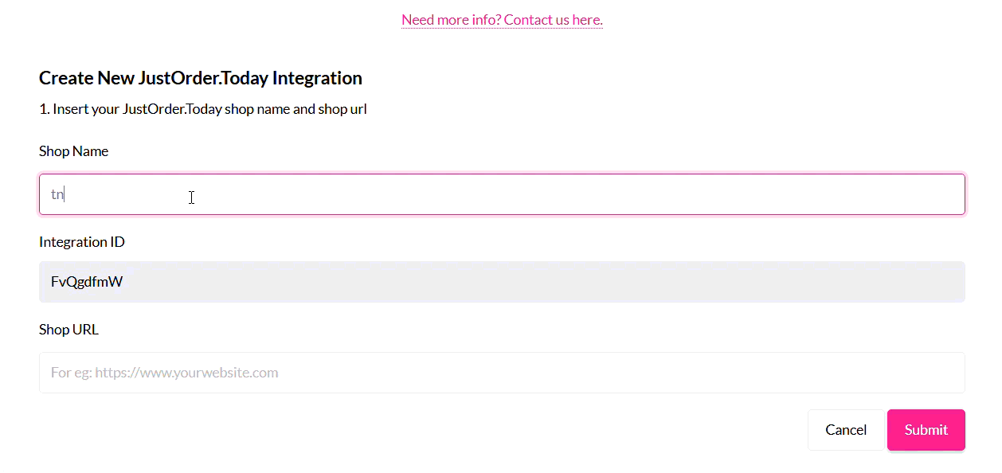Image resolution: width=1002 pixels, height=473 pixels.
Task: Click the 'Shop Name' field label
Action: [x=73, y=151]
